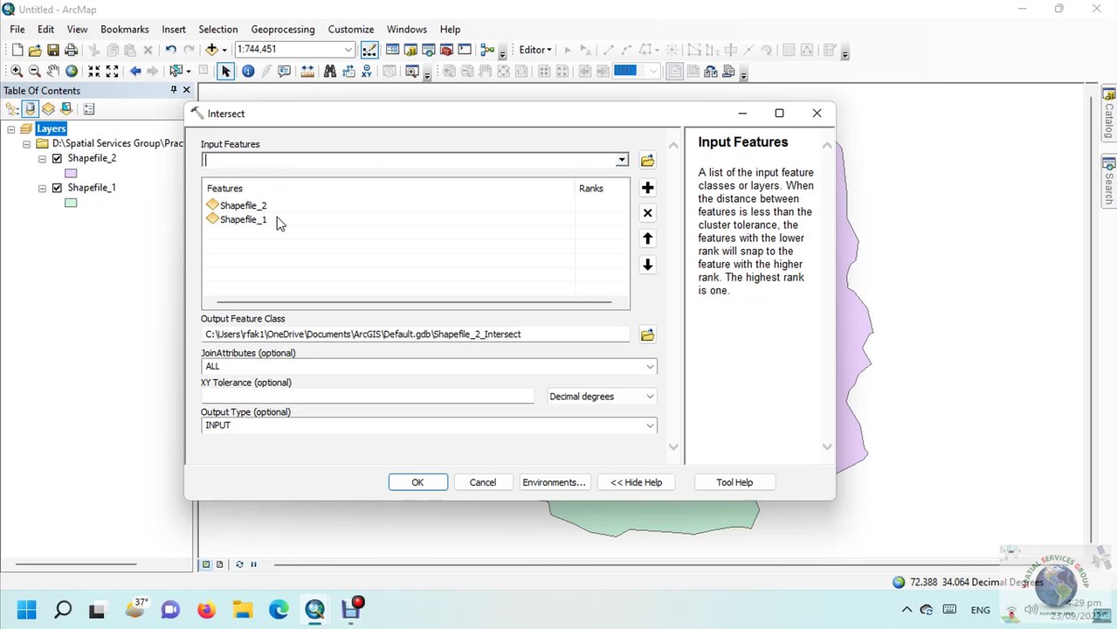Add input feature with the plus button
This screenshot has width=1117, height=629.
[x=647, y=188]
